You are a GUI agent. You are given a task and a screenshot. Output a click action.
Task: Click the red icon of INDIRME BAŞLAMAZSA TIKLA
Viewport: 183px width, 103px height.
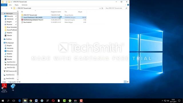pos(22,20)
